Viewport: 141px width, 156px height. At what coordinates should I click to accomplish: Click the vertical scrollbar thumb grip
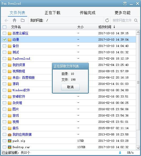pyautogui.click(x=138, y=82)
